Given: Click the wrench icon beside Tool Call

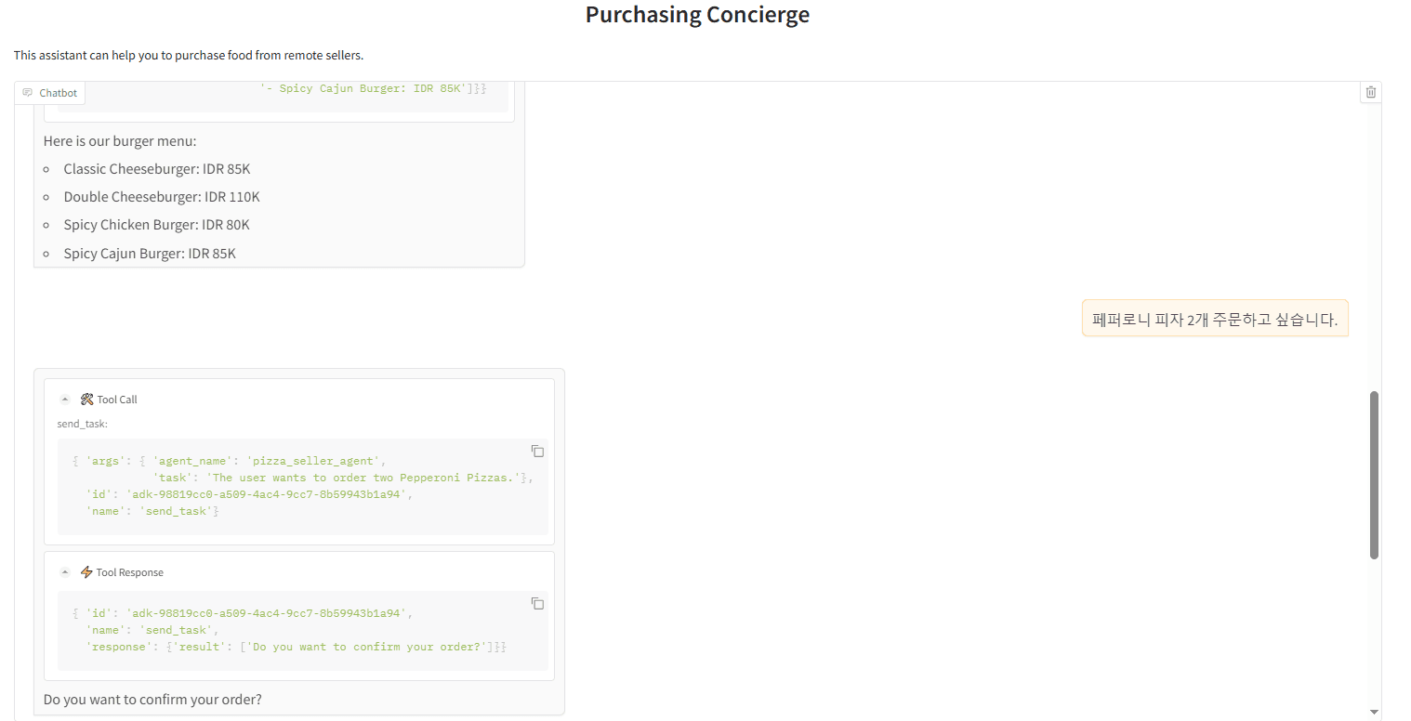Looking at the screenshot, I should tap(86, 400).
